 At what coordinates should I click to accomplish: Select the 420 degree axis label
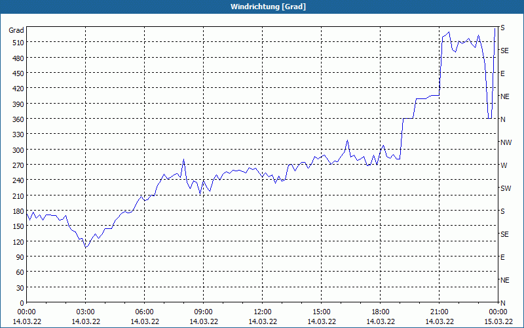pyautogui.click(x=18, y=89)
